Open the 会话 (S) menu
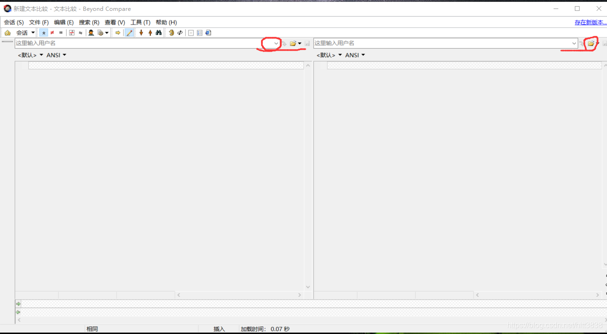This screenshot has height=334, width=607. point(14,22)
